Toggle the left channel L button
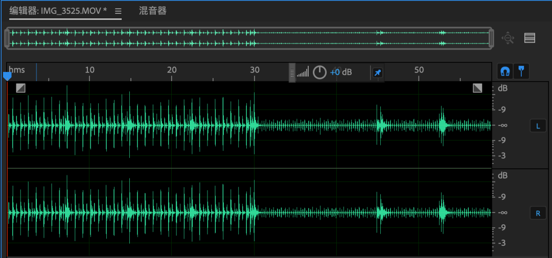552x258 pixels. 538,126
